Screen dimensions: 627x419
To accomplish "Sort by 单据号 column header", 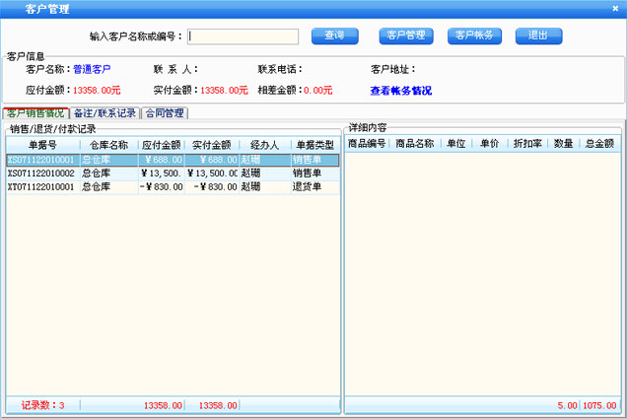I will (x=42, y=144).
